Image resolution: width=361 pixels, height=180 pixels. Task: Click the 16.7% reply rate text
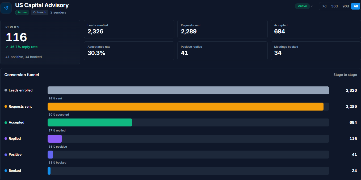tap(24, 47)
